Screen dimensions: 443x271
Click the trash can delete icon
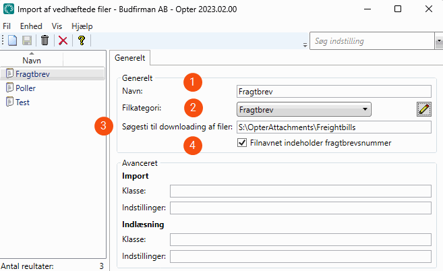click(45, 40)
